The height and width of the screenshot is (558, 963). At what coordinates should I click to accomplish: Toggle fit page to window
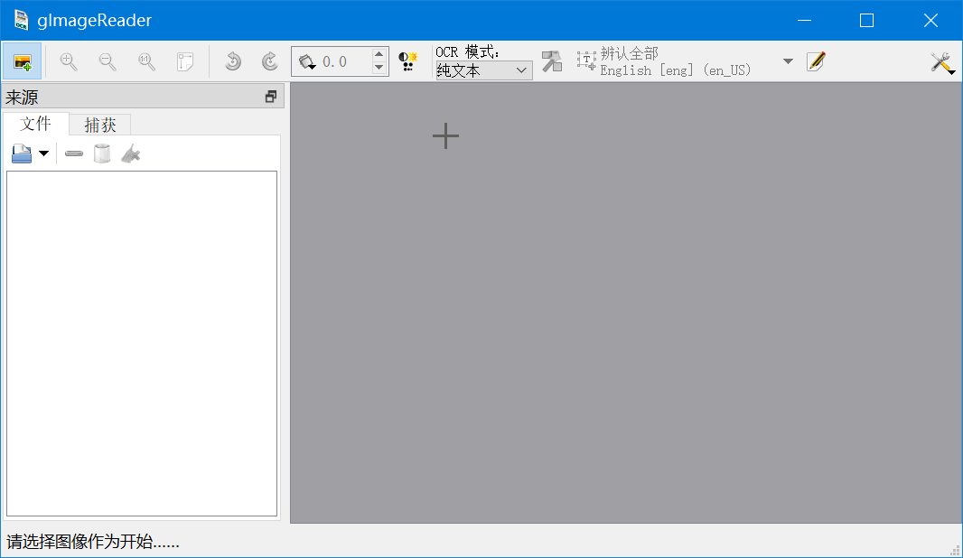184,61
